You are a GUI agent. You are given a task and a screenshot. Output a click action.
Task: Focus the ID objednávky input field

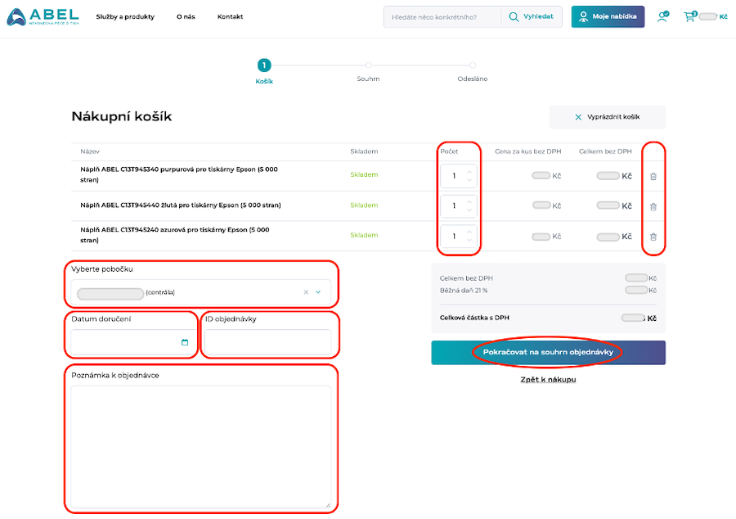[x=267, y=342]
